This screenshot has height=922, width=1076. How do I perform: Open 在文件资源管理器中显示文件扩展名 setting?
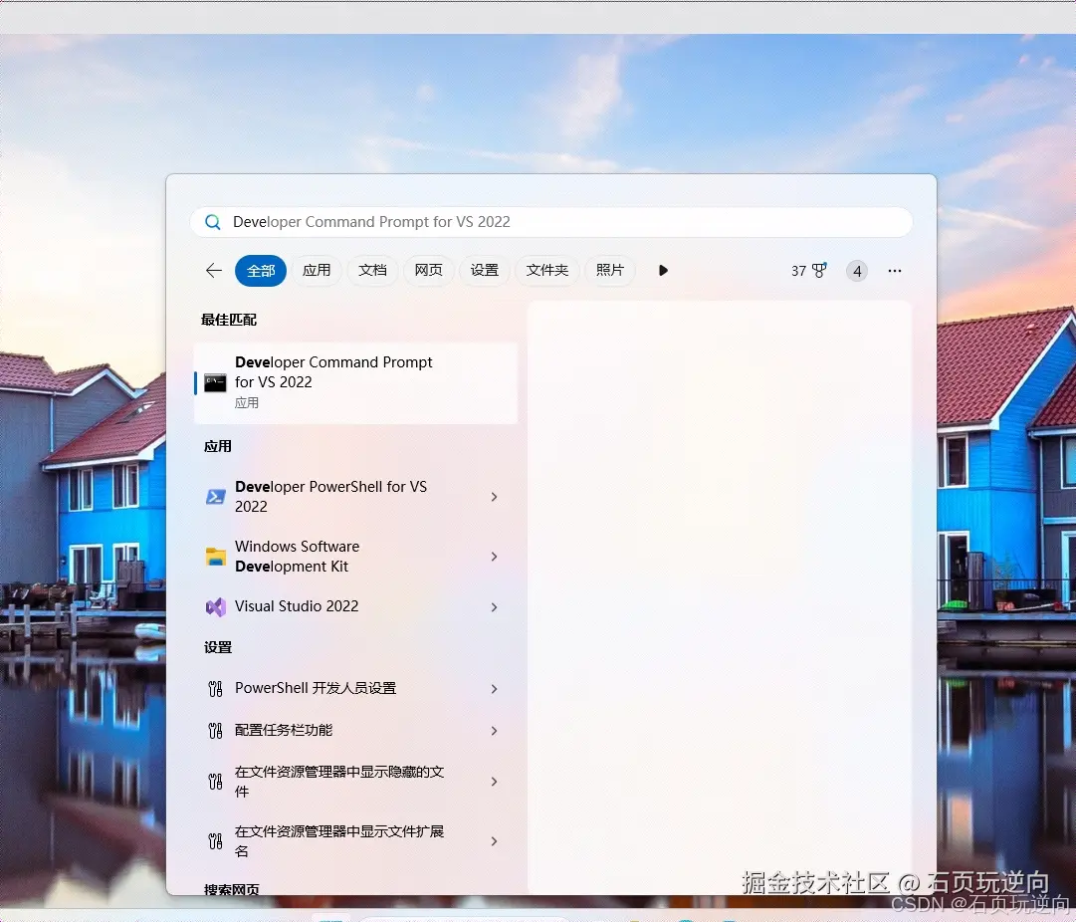point(355,841)
